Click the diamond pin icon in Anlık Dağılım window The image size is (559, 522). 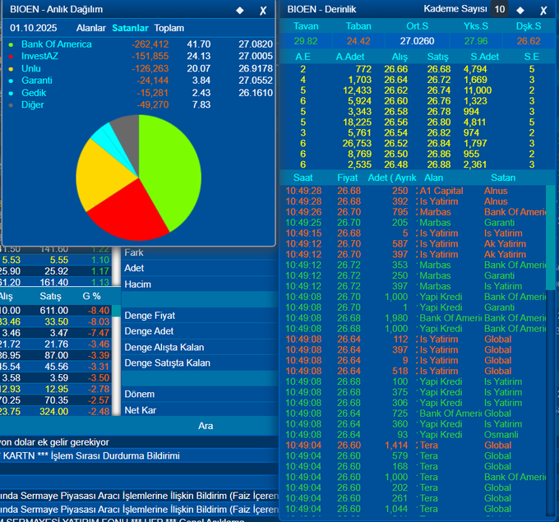pos(240,11)
